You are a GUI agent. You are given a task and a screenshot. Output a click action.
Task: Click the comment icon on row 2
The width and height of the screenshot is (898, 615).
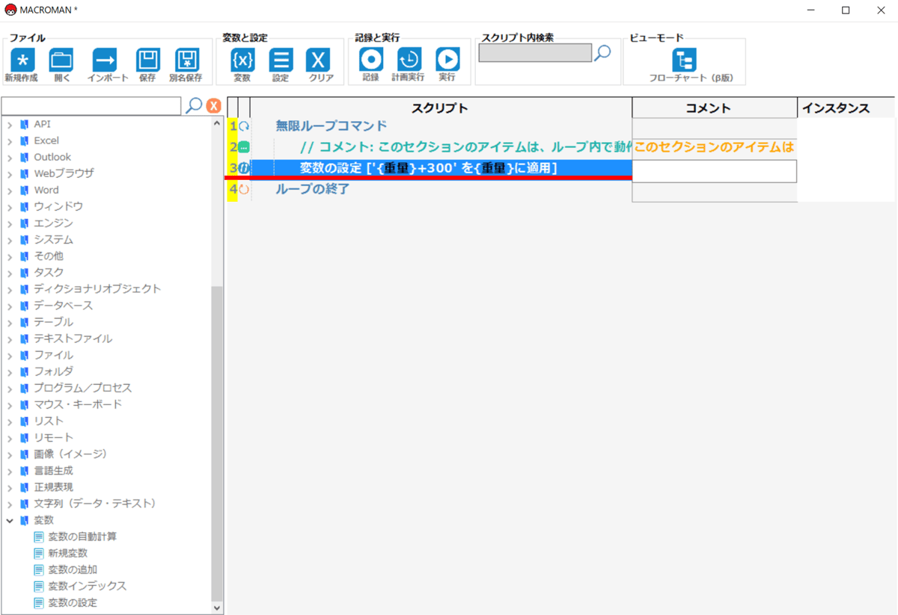coord(244,148)
